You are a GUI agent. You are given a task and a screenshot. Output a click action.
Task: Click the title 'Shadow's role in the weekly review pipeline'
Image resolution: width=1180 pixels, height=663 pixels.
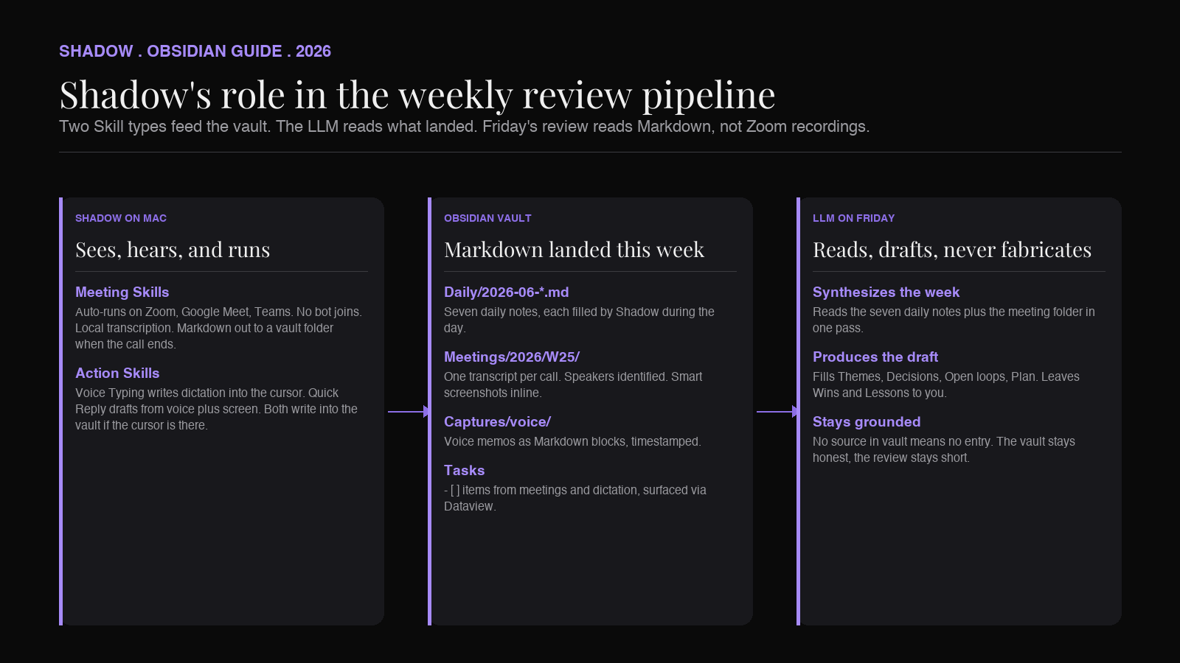[417, 95]
